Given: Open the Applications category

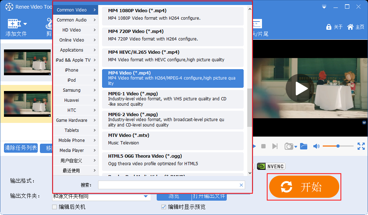Looking at the screenshot, I should [75, 50].
